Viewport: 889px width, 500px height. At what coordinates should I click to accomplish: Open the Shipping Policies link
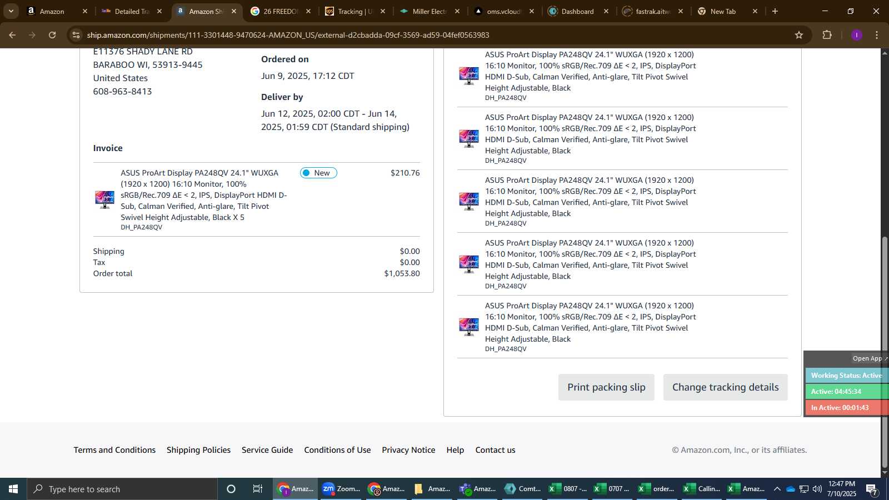(198, 450)
